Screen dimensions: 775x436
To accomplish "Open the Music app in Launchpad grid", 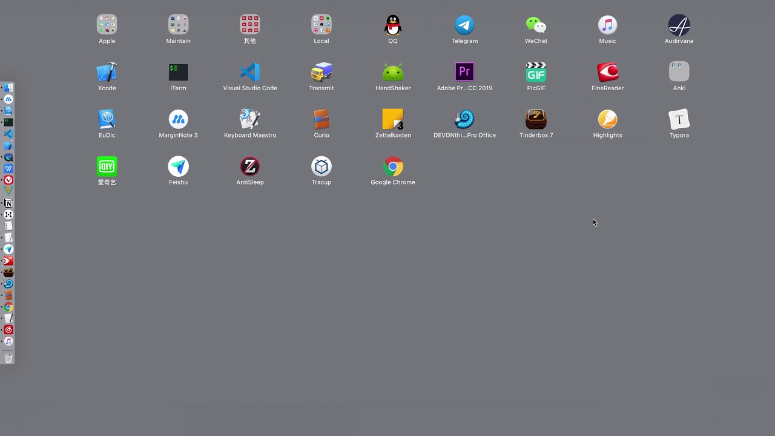I will point(607,25).
